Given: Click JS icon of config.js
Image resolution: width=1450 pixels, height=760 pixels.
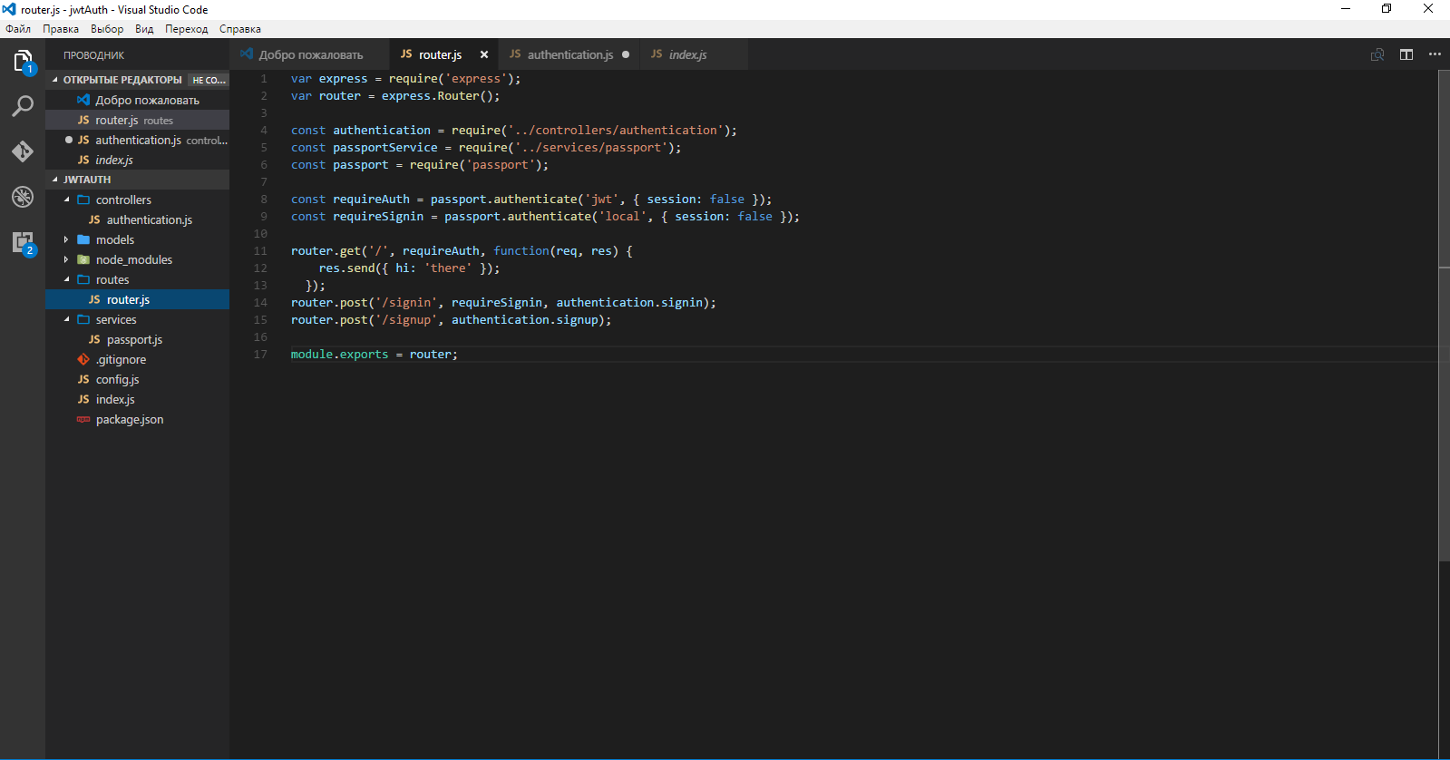Looking at the screenshot, I should [83, 379].
